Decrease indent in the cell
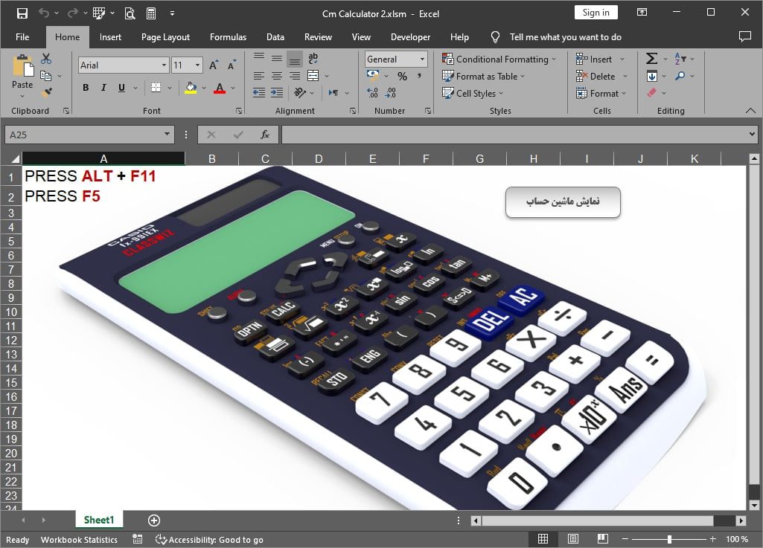Screen dimensions: 763x548 tap(259, 92)
